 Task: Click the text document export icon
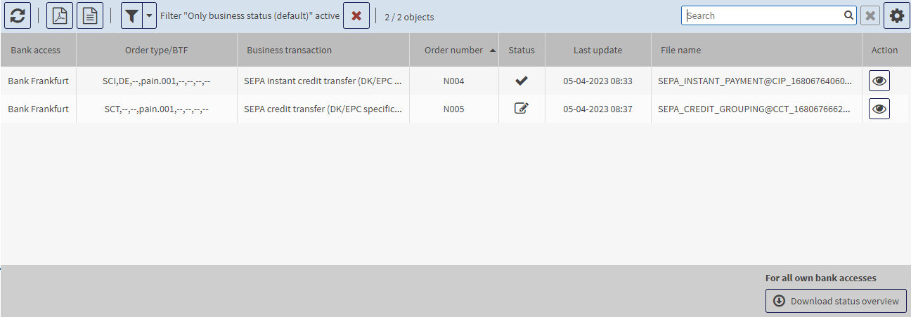pos(90,15)
